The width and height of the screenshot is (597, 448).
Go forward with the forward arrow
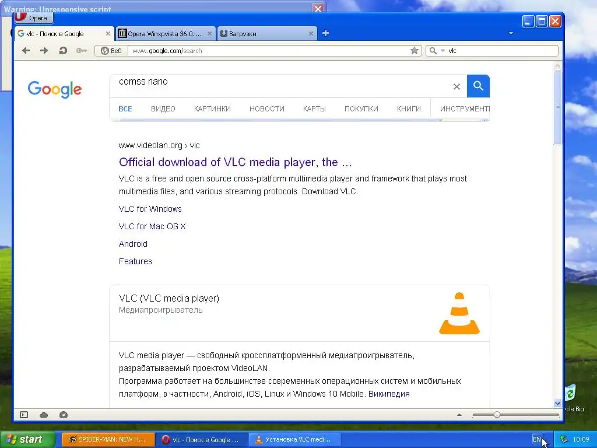tap(44, 51)
